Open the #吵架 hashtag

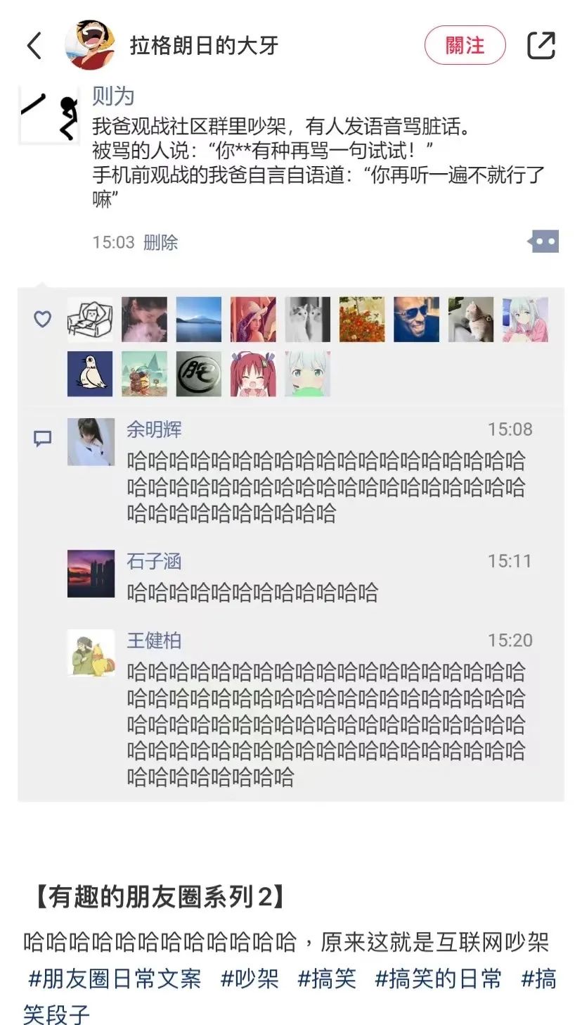point(250,978)
